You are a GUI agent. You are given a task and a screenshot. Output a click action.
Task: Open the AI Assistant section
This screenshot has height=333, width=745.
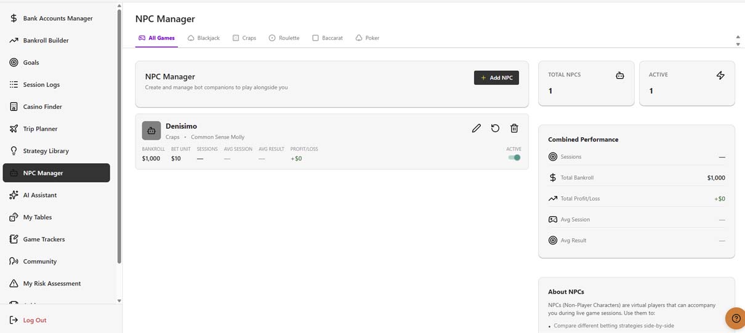coord(39,195)
